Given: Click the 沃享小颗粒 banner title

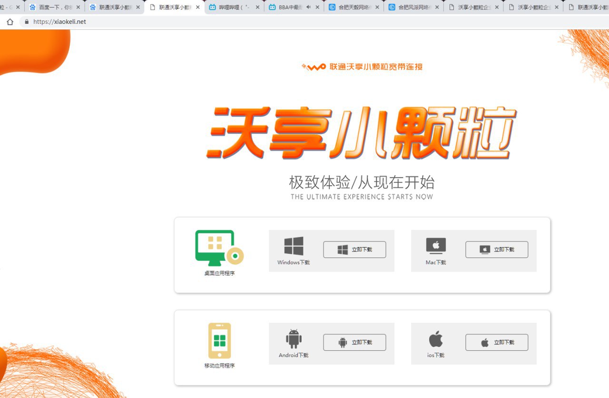Looking at the screenshot, I should [x=362, y=132].
